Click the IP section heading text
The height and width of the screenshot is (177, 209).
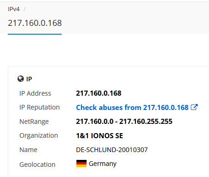pyautogui.click(x=29, y=79)
